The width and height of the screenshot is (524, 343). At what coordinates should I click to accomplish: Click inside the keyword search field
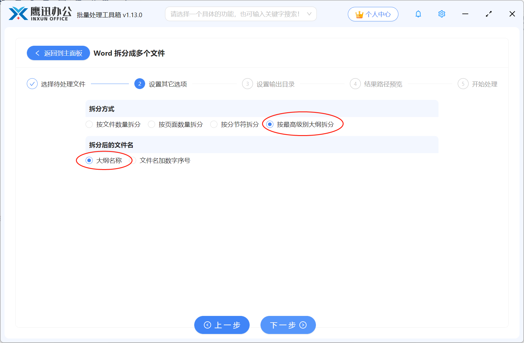[x=235, y=14]
